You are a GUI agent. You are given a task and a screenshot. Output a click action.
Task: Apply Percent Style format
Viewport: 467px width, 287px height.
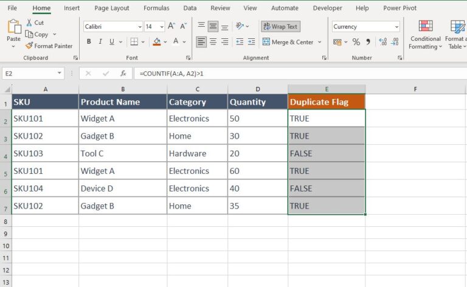click(x=356, y=42)
